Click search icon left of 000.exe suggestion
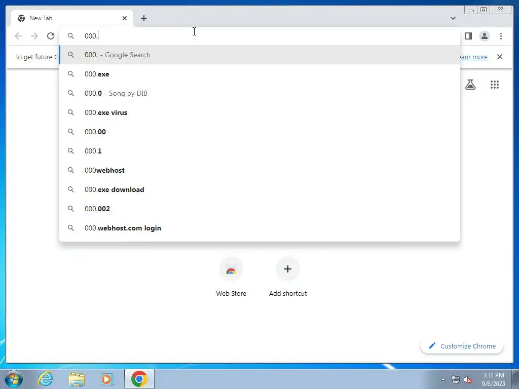 pos(71,74)
